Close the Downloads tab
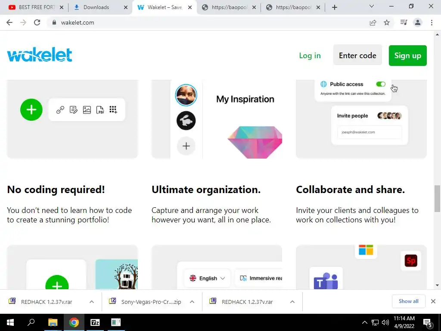The height and width of the screenshot is (331, 441). click(126, 7)
